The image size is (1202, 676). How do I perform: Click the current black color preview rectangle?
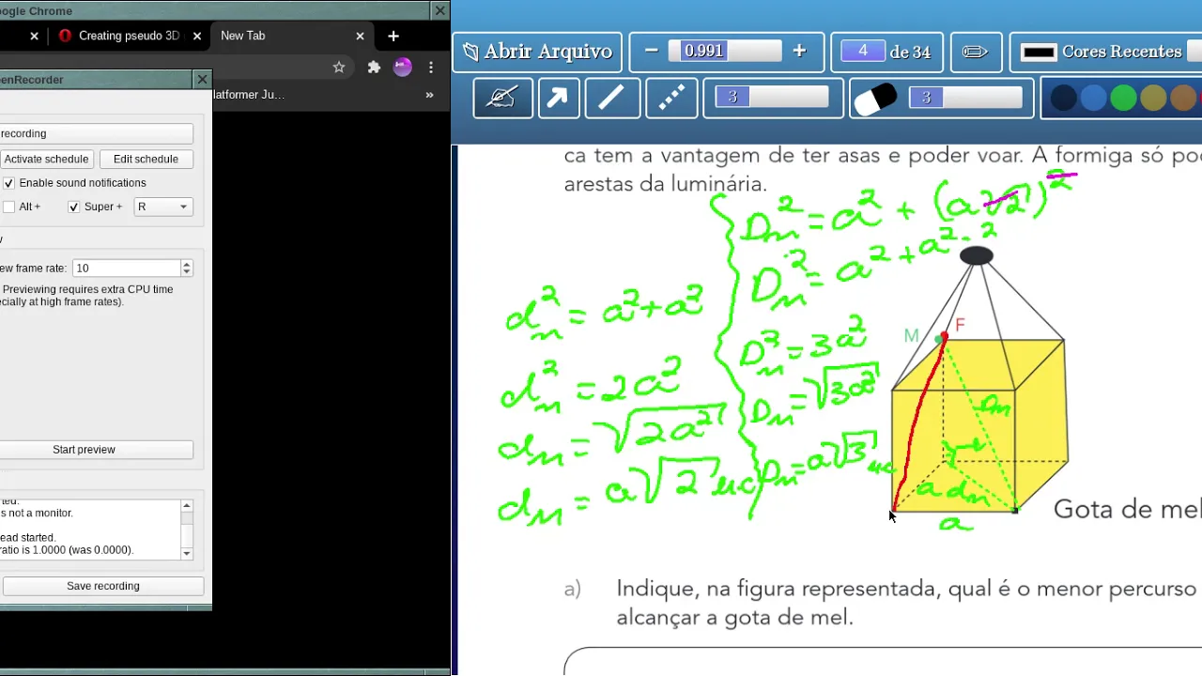click(x=1038, y=53)
